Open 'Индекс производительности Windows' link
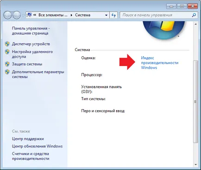This screenshot has height=170, width=201. (x=160, y=63)
